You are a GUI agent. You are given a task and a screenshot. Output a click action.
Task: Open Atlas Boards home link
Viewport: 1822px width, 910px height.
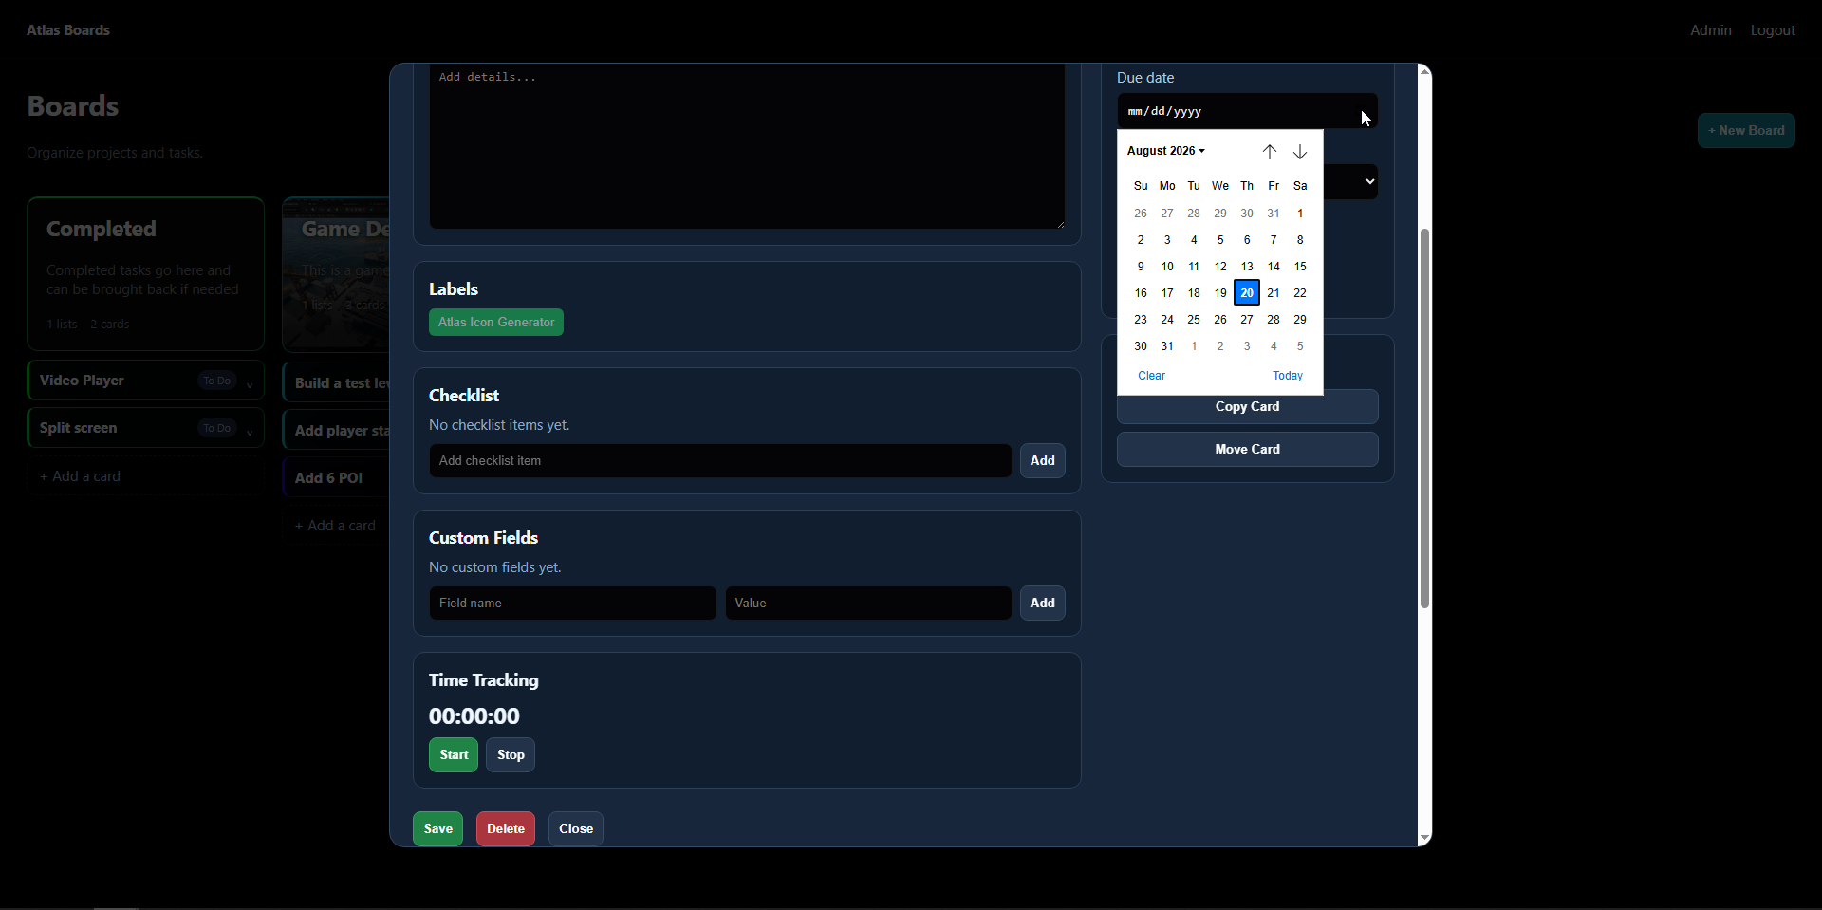[68, 30]
